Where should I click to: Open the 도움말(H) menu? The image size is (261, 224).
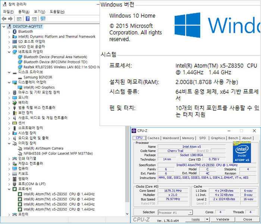tap(57, 12)
